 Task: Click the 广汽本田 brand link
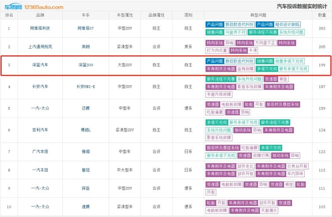[40, 151]
